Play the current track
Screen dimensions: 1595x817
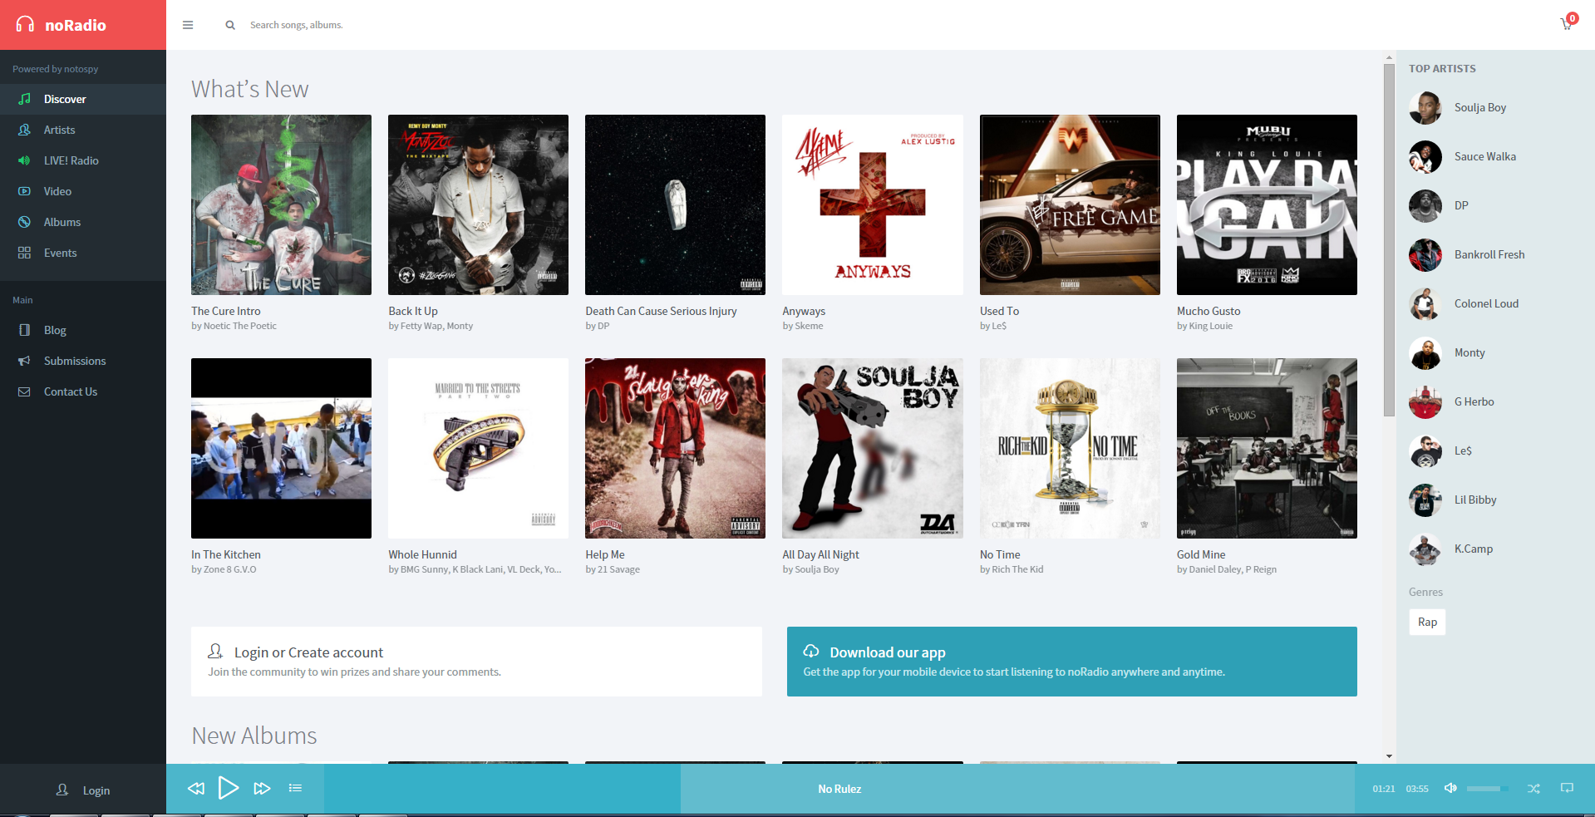coord(229,788)
